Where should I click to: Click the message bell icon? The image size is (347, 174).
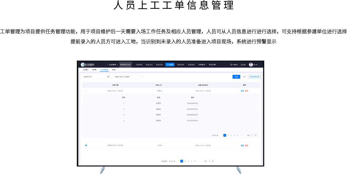[x=242, y=65]
